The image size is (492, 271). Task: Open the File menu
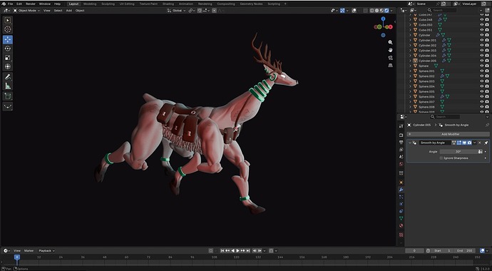(11, 4)
